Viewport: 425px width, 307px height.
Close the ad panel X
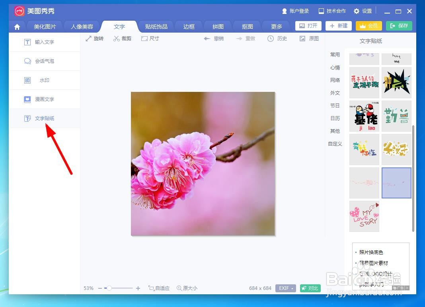pyautogui.click(x=407, y=288)
